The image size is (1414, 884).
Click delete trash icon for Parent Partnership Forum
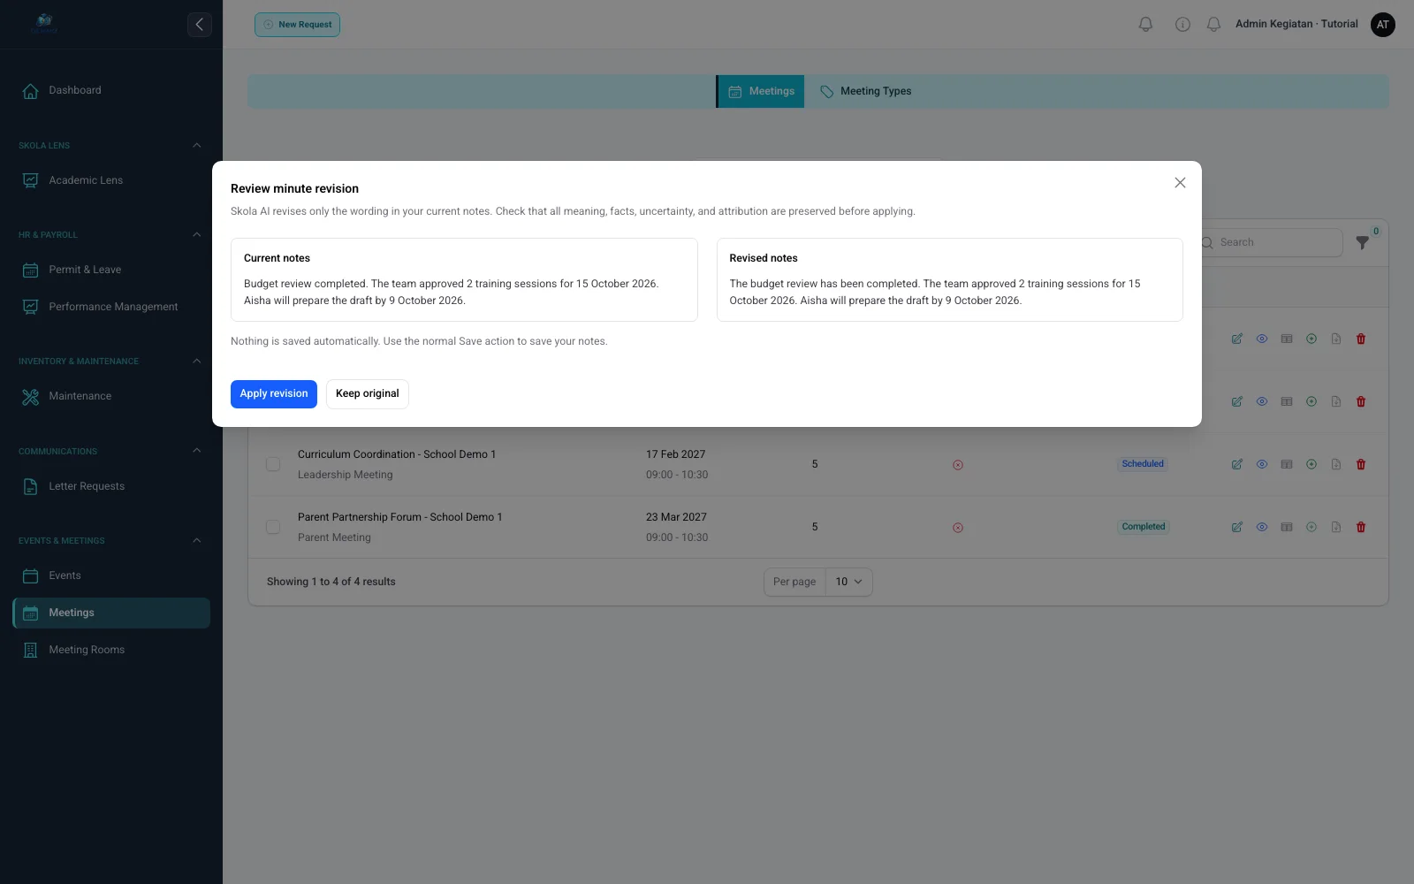(x=1361, y=527)
